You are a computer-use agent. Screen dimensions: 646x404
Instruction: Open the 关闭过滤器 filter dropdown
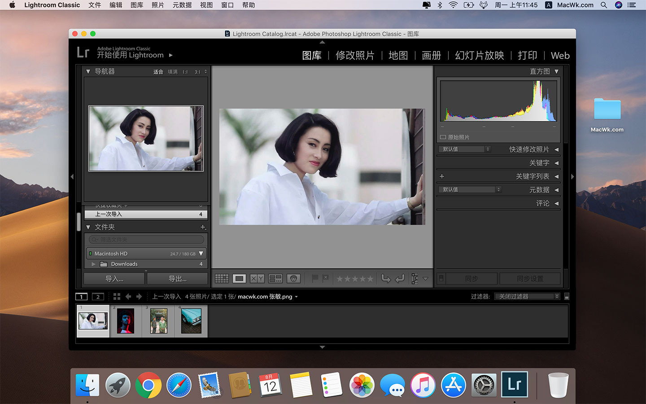pyautogui.click(x=527, y=296)
